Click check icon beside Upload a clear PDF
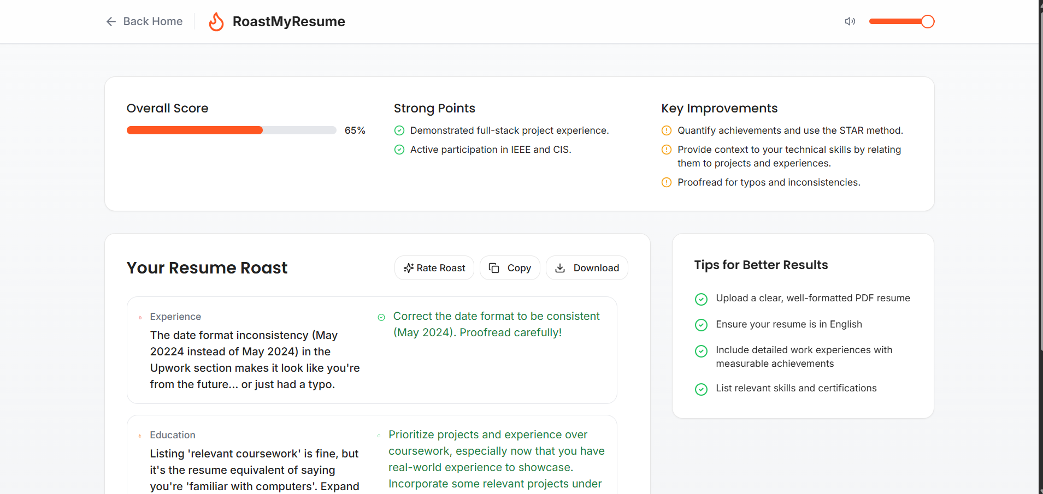The width and height of the screenshot is (1043, 494). click(x=701, y=299)
